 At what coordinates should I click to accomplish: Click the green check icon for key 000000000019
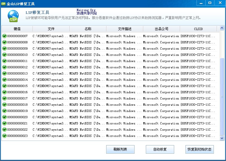pyautogui.click(x=5, y=111)
